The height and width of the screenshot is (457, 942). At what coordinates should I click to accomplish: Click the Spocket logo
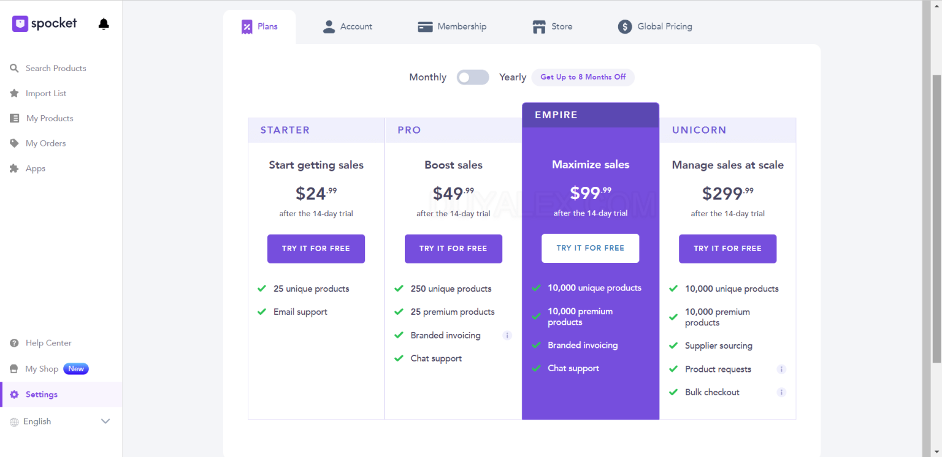(45, 24)
